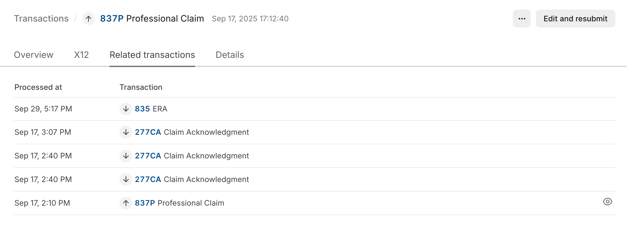Click the ellipsis icon next to Edit and resubmit
The width and height of the screenshot is (627, 231).
pos(522,19)
